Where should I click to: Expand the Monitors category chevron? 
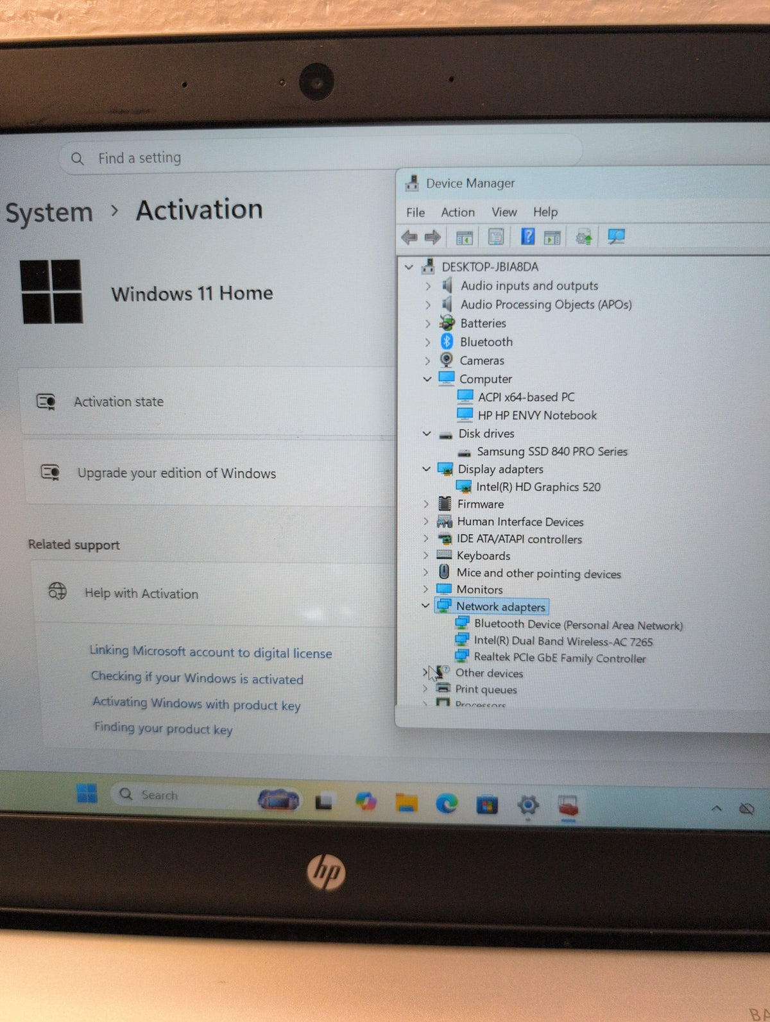point(425,588)
